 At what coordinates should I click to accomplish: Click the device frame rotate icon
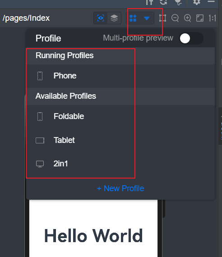[162, 18]
